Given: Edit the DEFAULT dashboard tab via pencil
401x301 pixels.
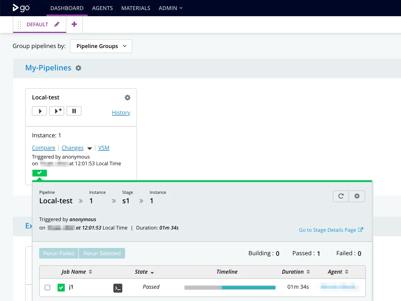Looking at the screenshot, I should [57, 24].
